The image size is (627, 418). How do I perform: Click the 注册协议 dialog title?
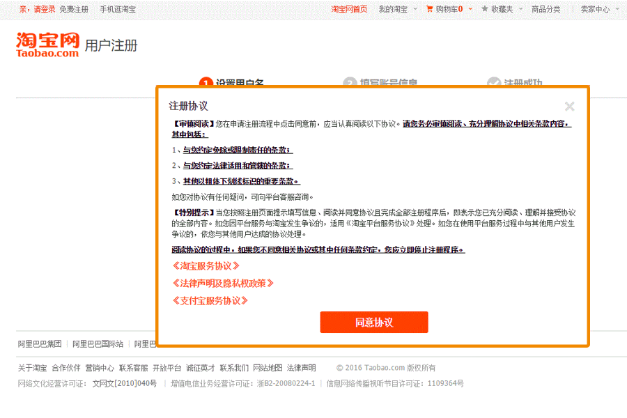[188, 106]
